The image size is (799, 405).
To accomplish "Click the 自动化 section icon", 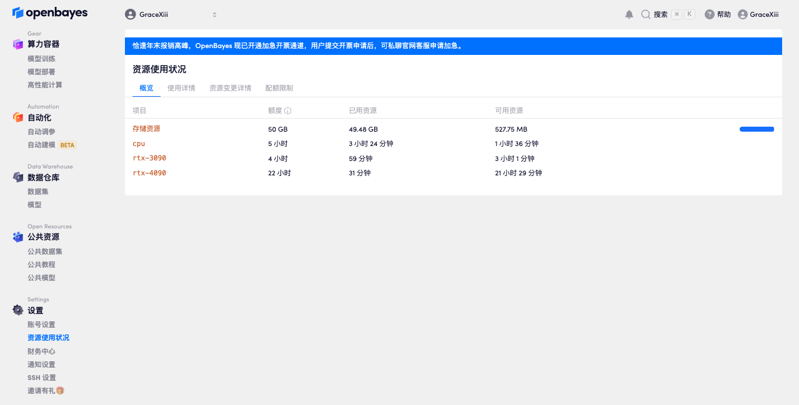I will (x=18, y=117).
